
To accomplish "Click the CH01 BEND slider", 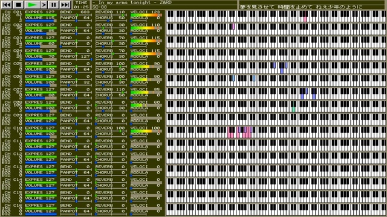I will click(x=76, y=15).
